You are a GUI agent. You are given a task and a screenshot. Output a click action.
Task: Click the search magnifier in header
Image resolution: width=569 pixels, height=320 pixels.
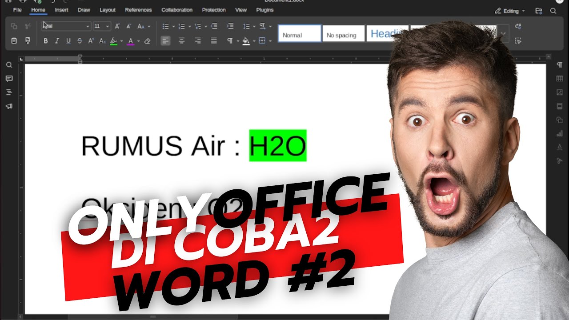click(553, 11)
